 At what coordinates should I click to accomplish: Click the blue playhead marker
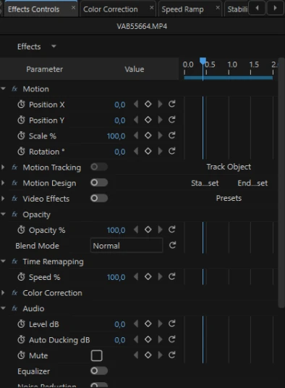coord(203,61)
